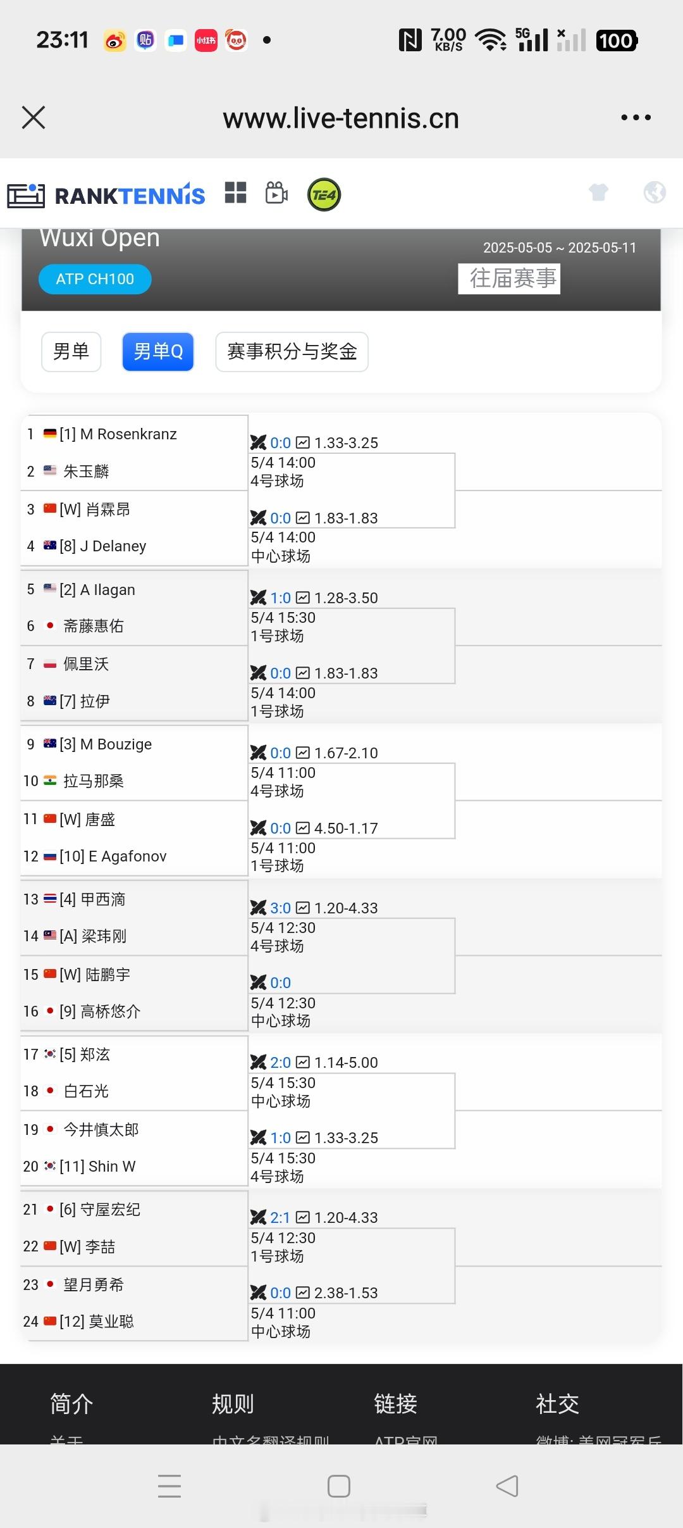The width and height of the screenshot is (683, 1528).
Task: Open the 3:0 score link for 甲西滴 match
Action: coord(280,908)
